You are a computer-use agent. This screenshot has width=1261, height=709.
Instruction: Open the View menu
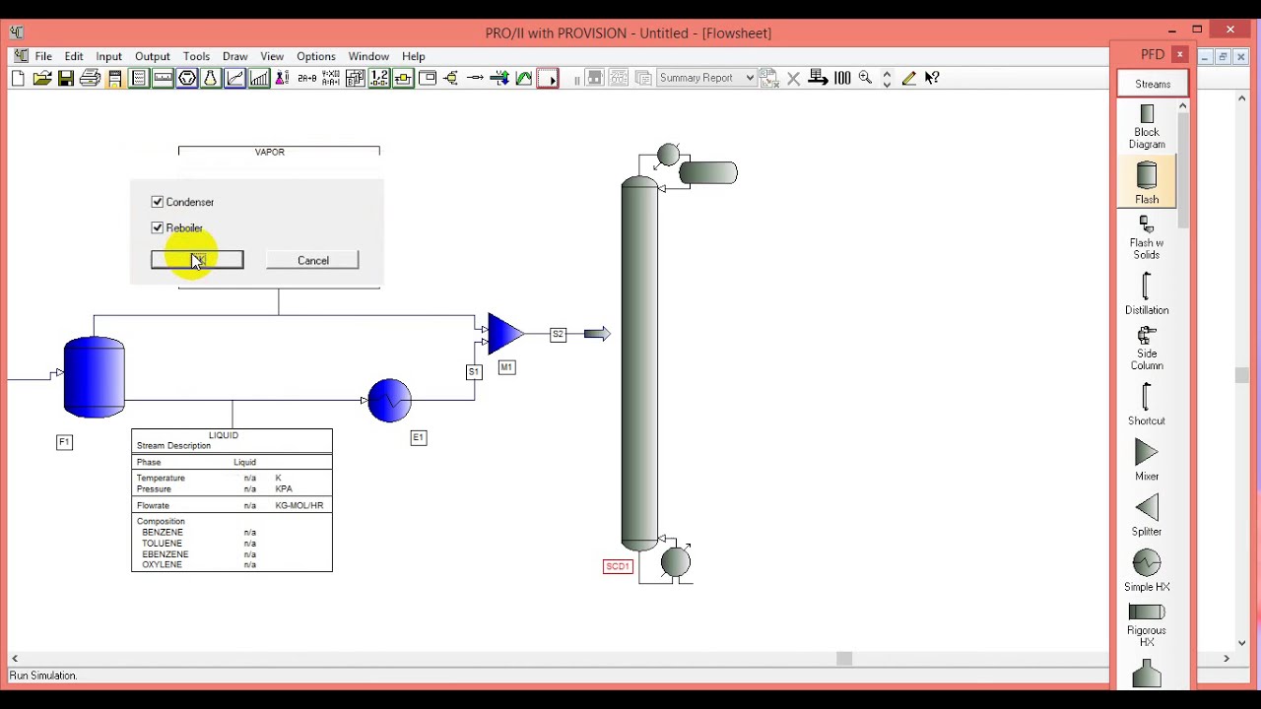(272, 56)
